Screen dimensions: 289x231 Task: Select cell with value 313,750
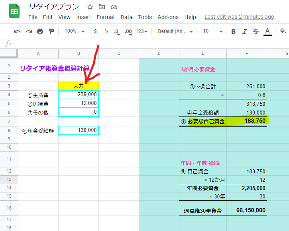247,104
